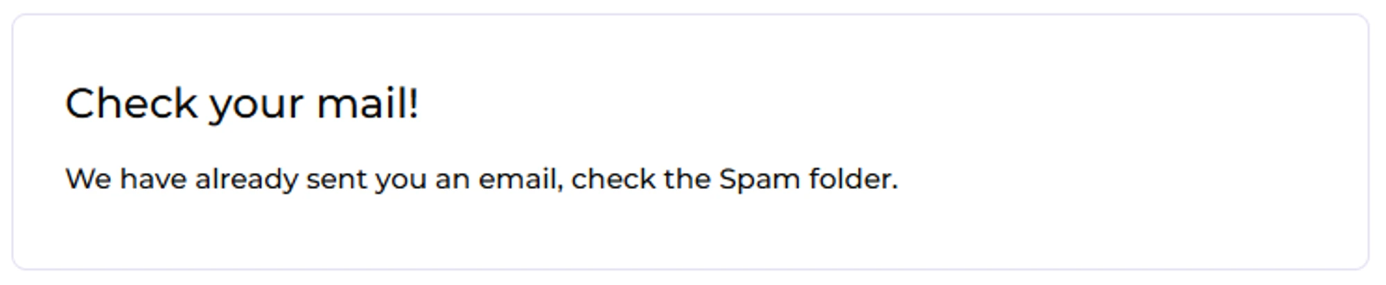Click the word "your" in the heading
Viewport: 1386px width, 285px height.
256,105
